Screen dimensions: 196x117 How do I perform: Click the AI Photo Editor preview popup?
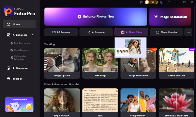click(x=131, y=48)
